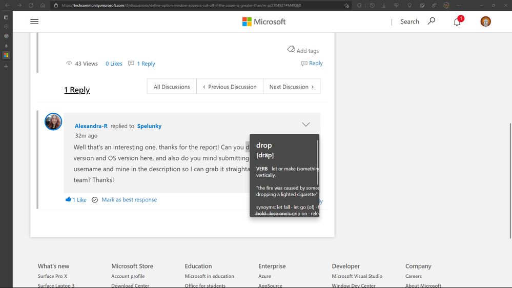Switch to the settings gear tab
Screen dimensions: 512x288
(6, 27)
